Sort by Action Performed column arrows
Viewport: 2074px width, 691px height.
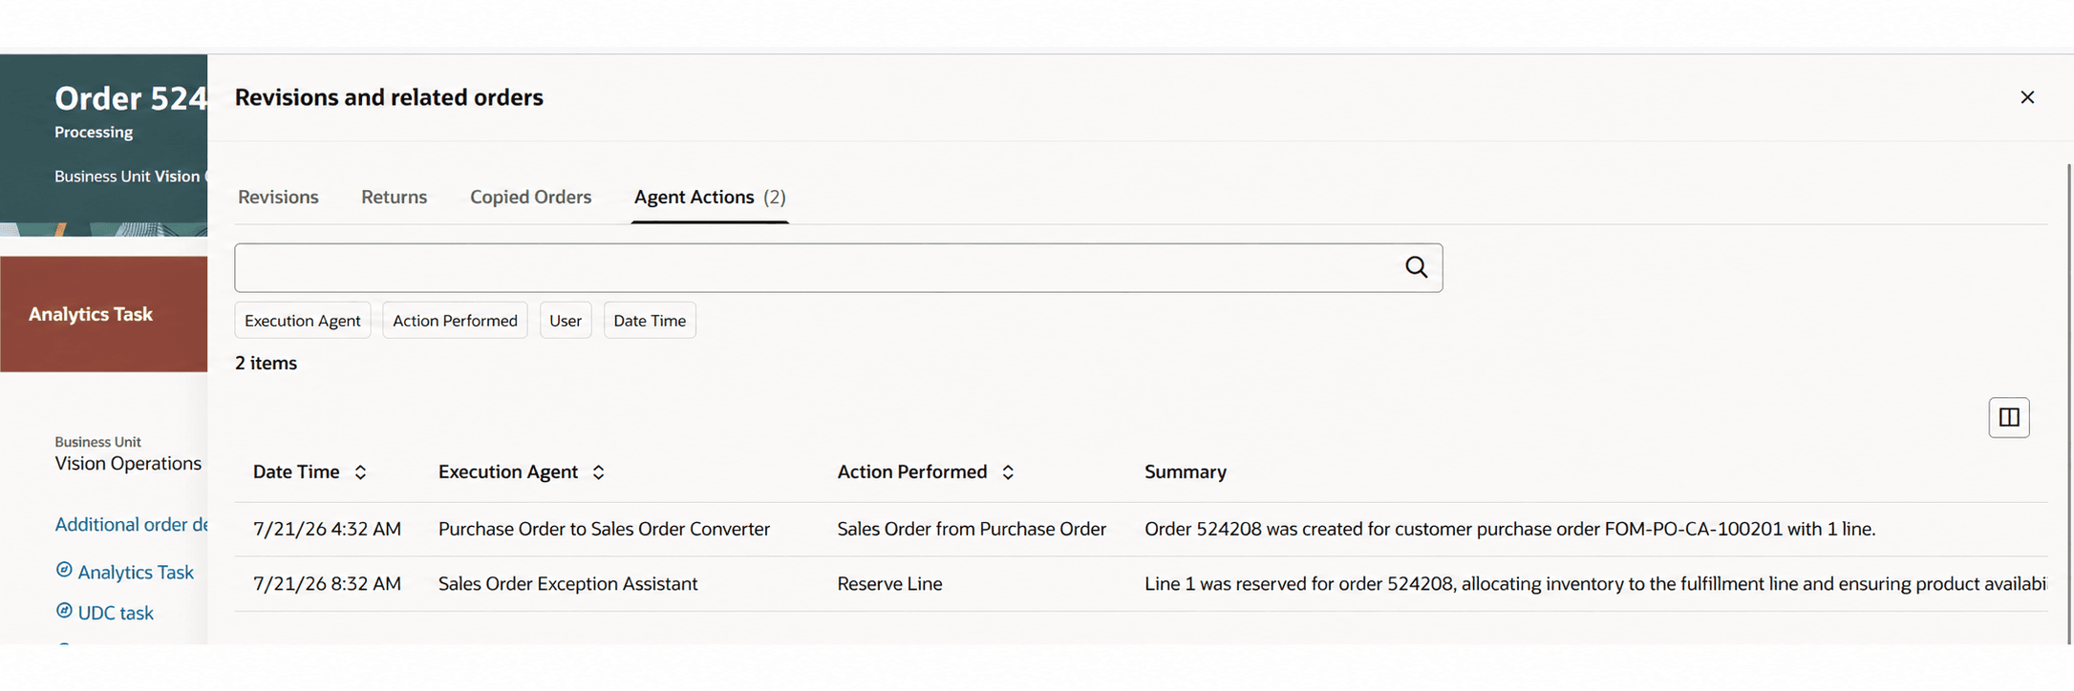click(1007, 472)
